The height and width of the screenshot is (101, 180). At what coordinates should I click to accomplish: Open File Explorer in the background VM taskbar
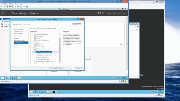[48, 92]
